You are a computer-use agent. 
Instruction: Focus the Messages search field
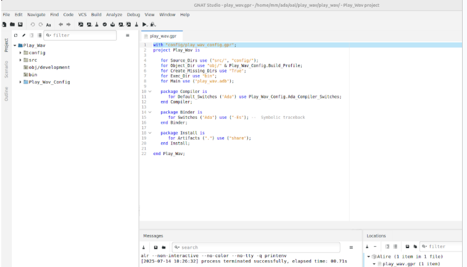pyautogui.click(x=256, y=247)
